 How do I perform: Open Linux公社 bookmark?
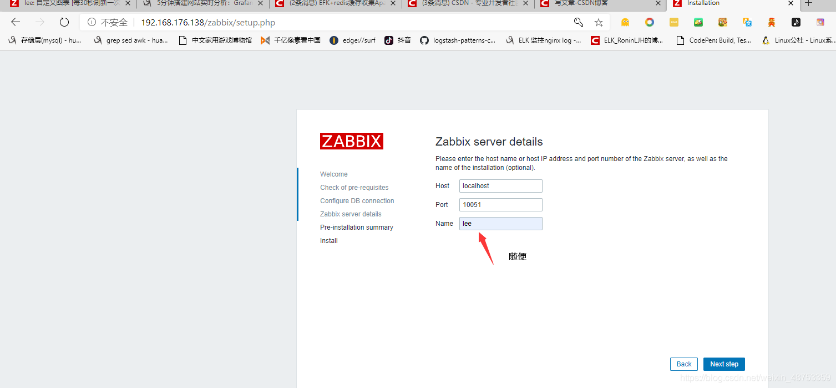pos(799,40)
